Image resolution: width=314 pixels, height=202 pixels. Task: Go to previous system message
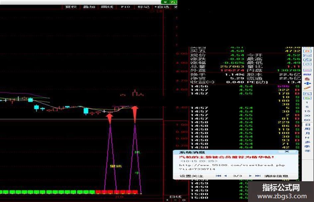tap(226, 176)
